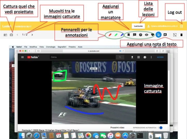Image resolution: width=187 pixels, height=139 pixels.
Task: Open the lecture book icon beside the camera
Action: [5, 35]
